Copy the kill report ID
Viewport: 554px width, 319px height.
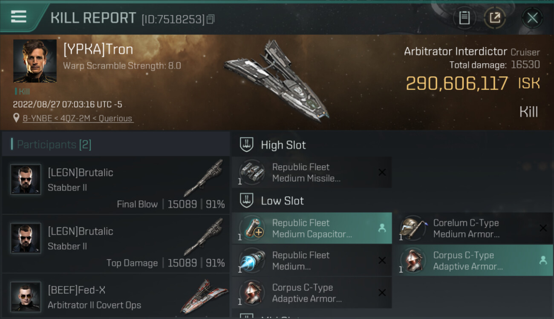[211, 19]
